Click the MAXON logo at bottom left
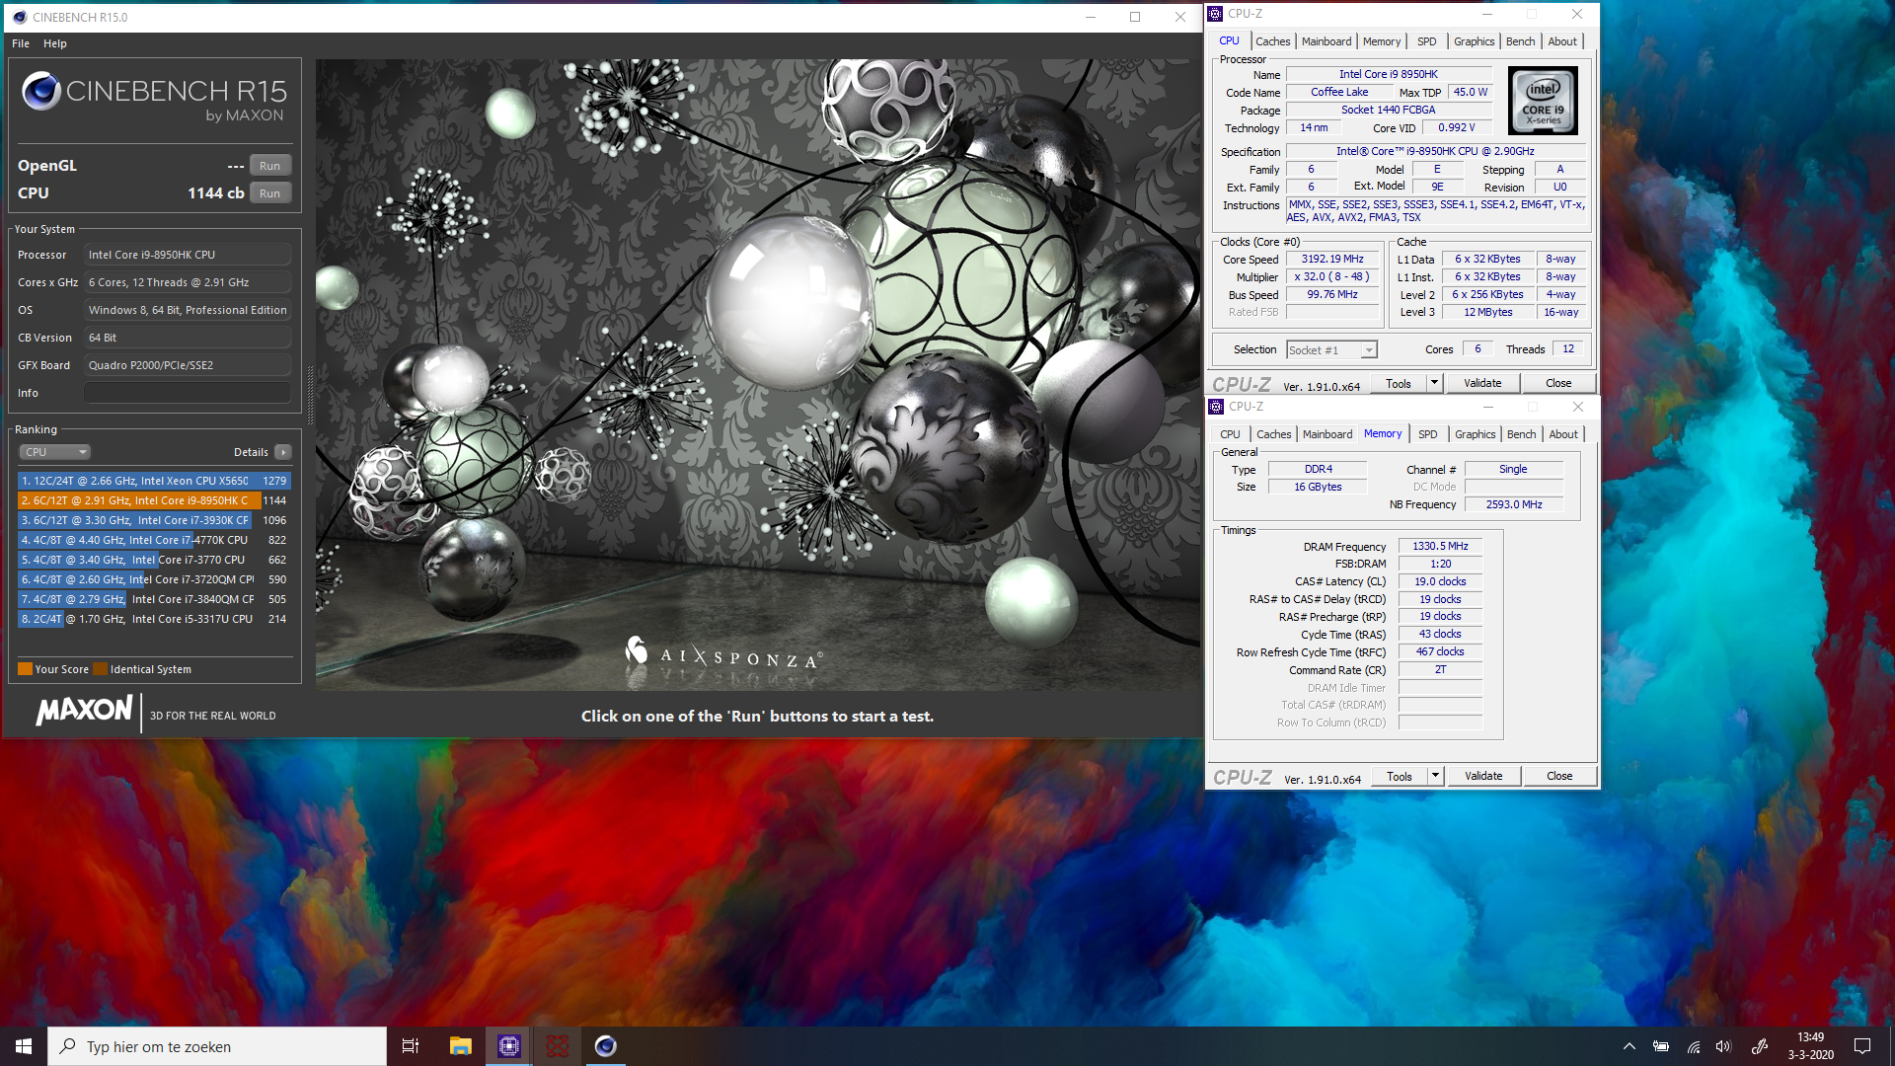Screen dimensions: 1895x1066 (84, 710)
